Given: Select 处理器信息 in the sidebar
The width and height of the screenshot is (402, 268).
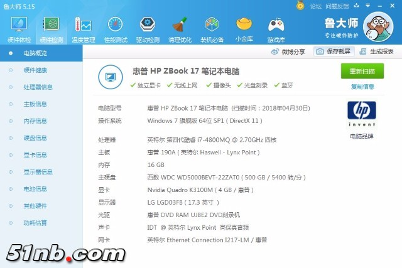Looking at the screenshot, I should point(38,87).
